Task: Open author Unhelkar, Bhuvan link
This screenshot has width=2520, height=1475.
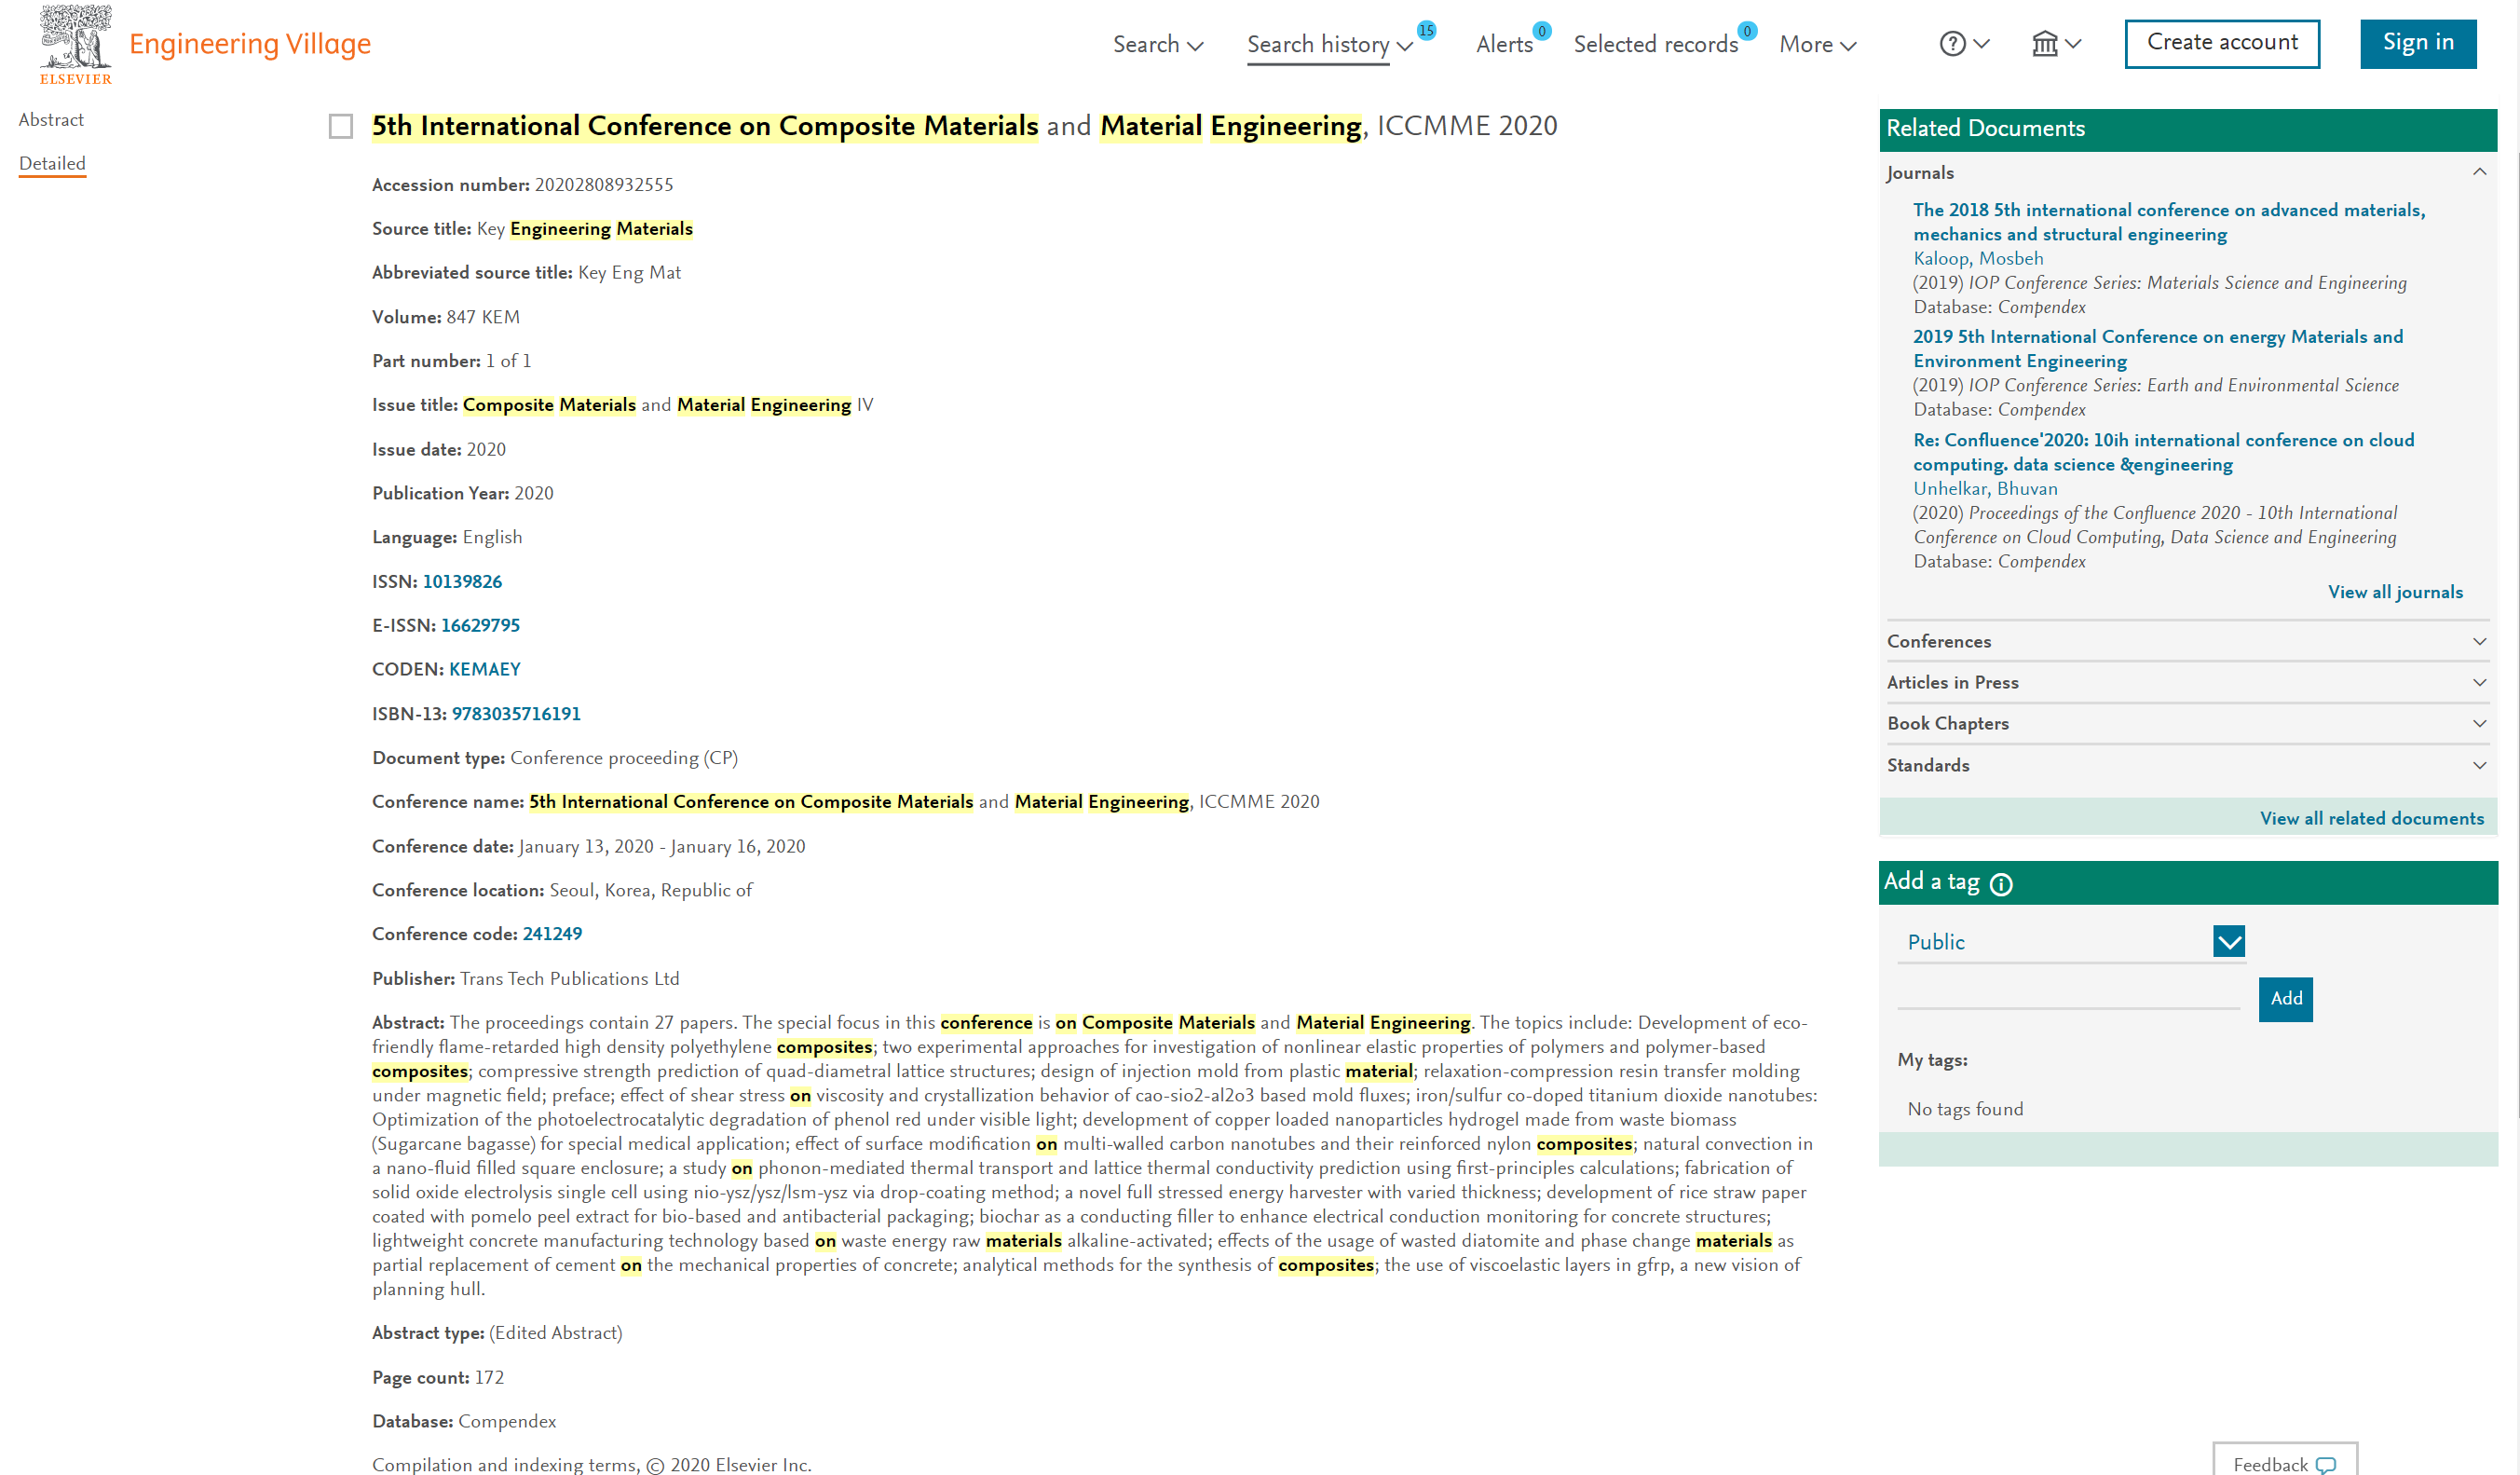Action: tap(1985, 488)
